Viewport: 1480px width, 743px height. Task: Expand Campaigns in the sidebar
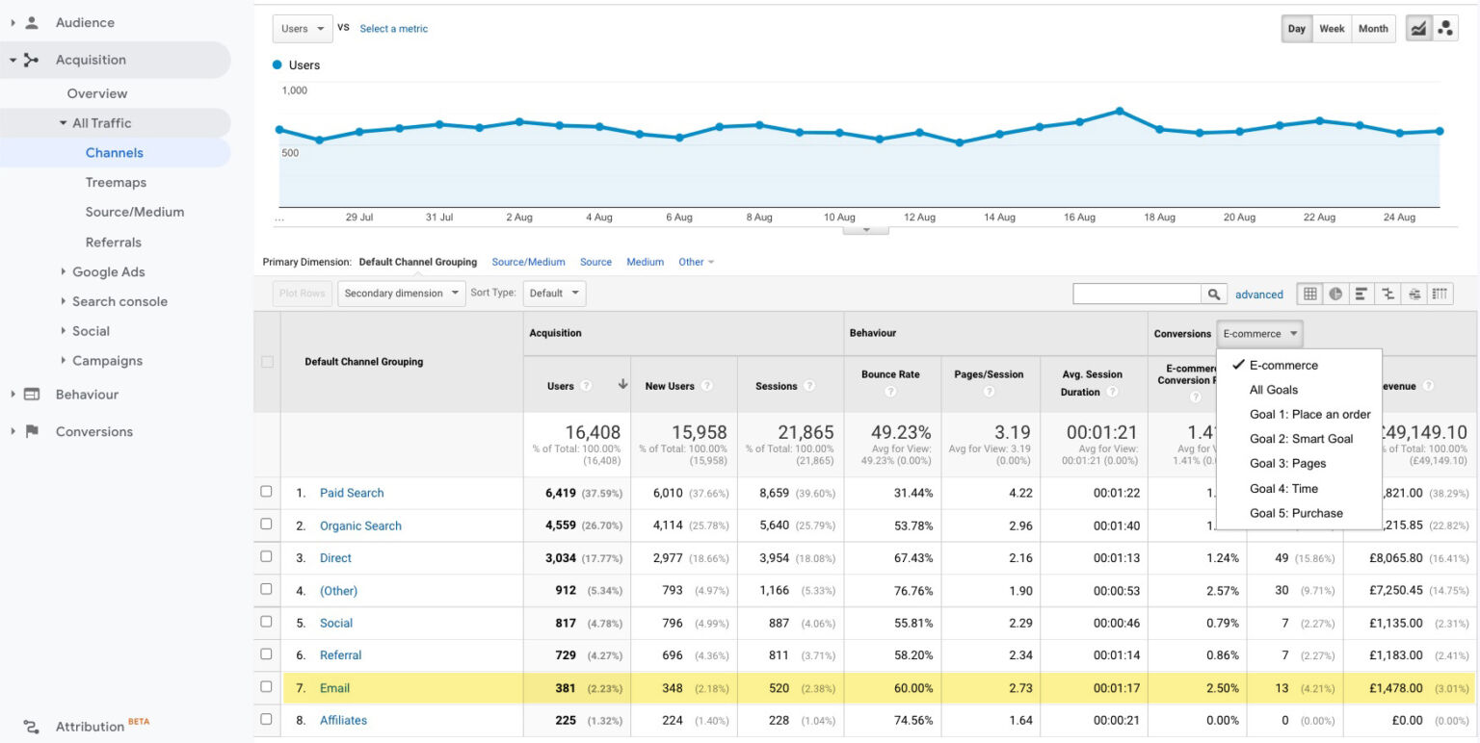coord(64,361)
